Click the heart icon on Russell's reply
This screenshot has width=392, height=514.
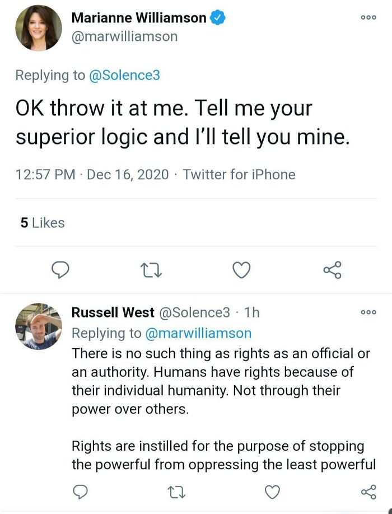click(x=272, y=492)
